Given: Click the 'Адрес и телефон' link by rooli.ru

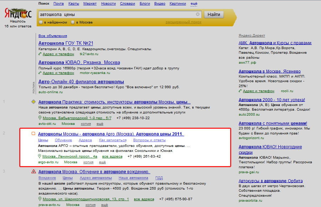Looking at the screenshot, I should 259,91.
